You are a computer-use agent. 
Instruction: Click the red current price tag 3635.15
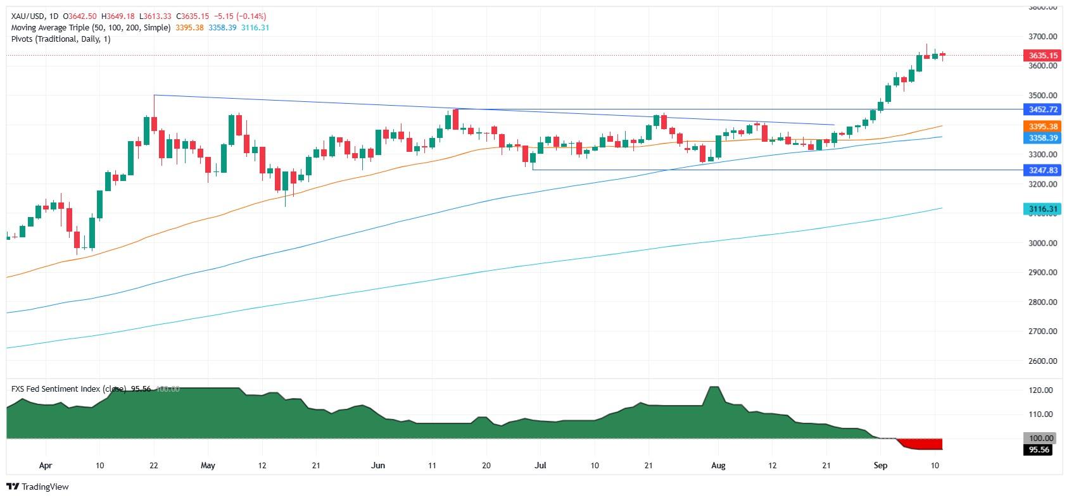1042,56
